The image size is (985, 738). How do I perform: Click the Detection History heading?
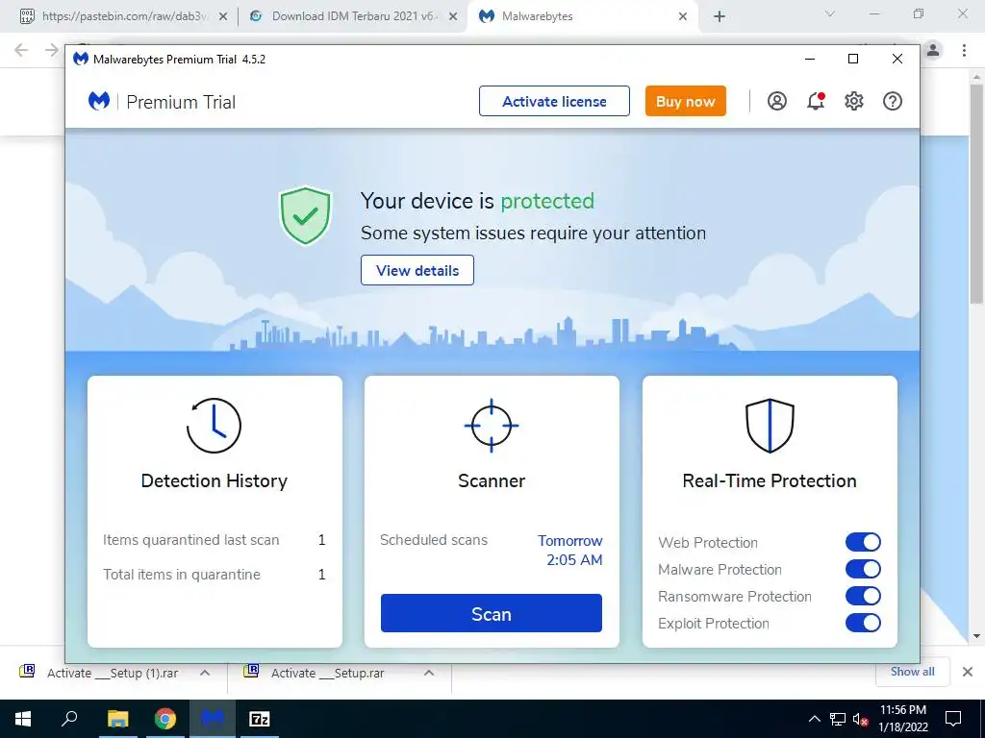pyautogui.click(x=215, y=480)
